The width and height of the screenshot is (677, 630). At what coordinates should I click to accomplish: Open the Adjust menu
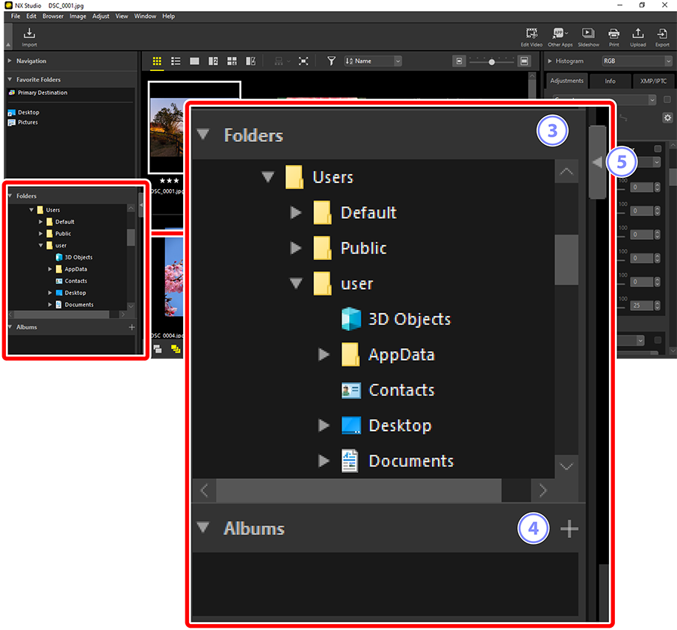101,16
